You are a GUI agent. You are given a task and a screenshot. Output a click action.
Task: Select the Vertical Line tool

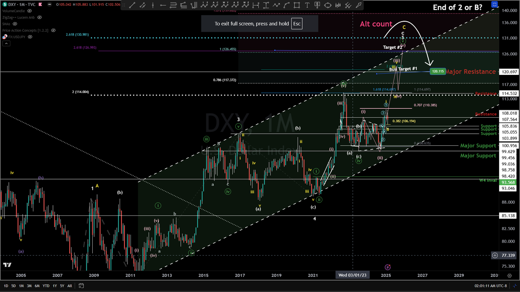[x=153, y=5]
